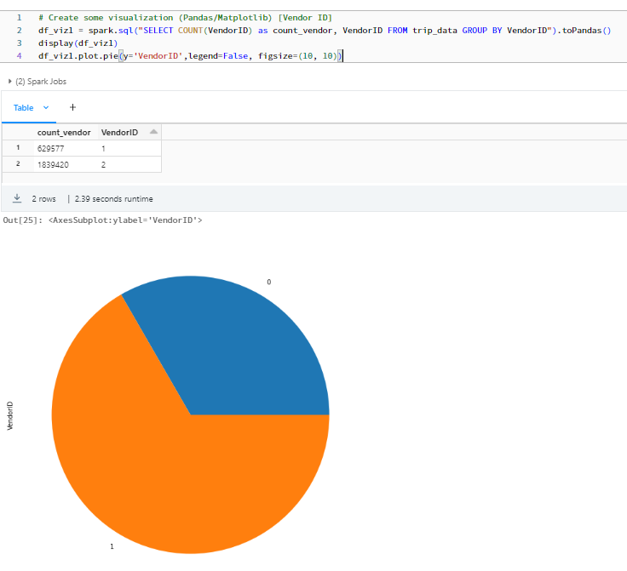Select cell value 1839420
627x571 pixels.
tap(53, 165)
